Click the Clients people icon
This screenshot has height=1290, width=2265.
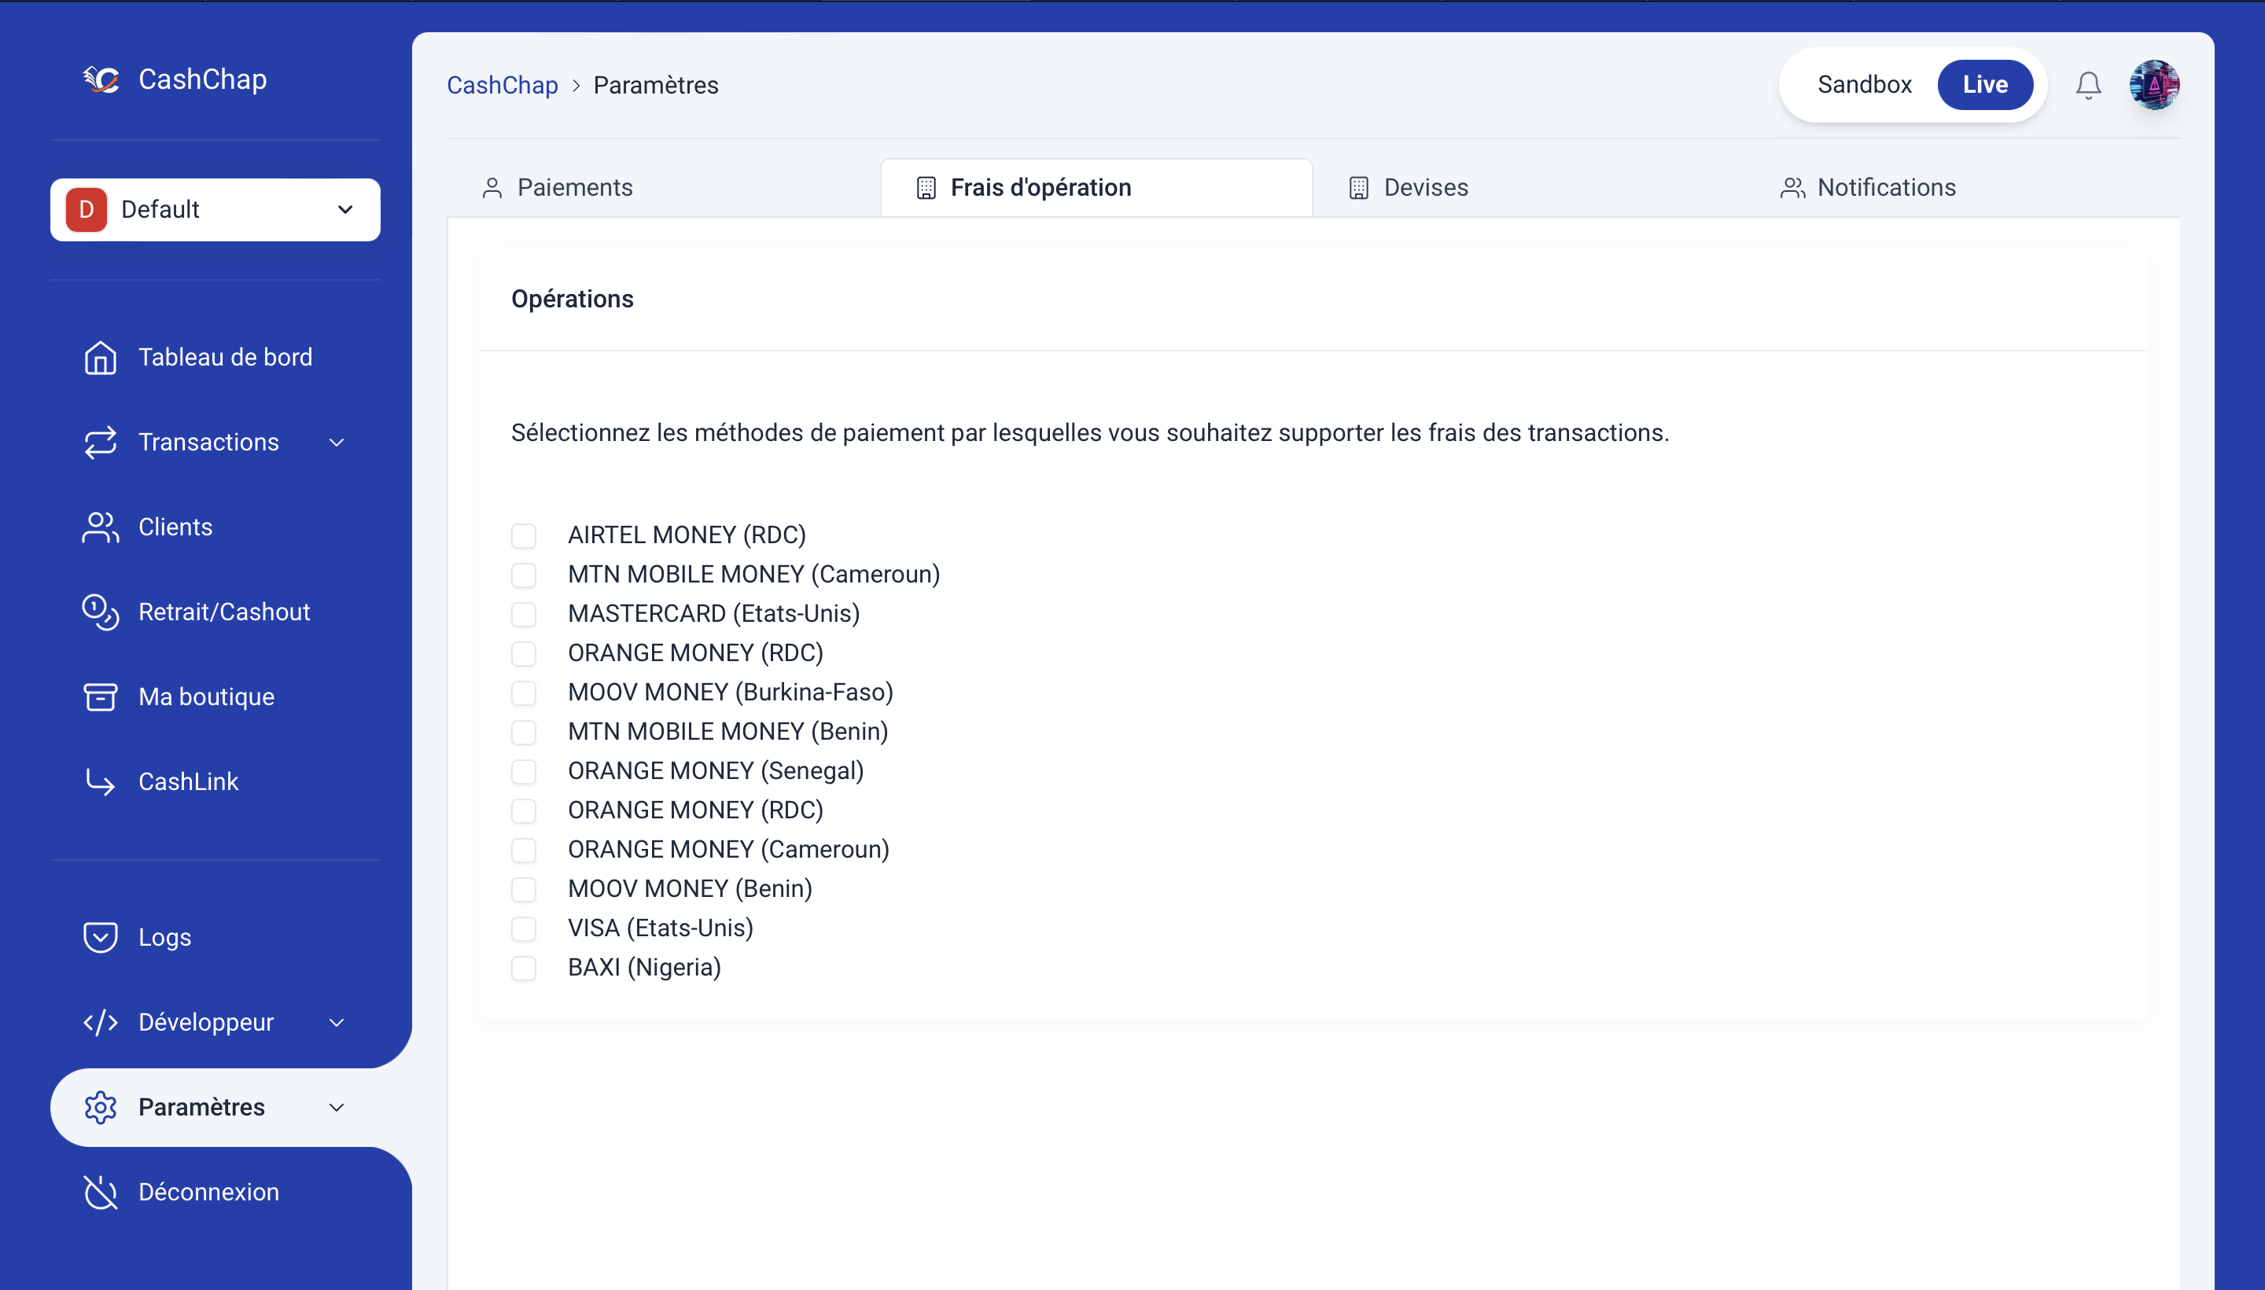coord(100,527)
